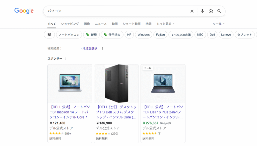Screen dimensions: 257x146
Task: Click the search magnifier icon
Action: tap(219, 11)
